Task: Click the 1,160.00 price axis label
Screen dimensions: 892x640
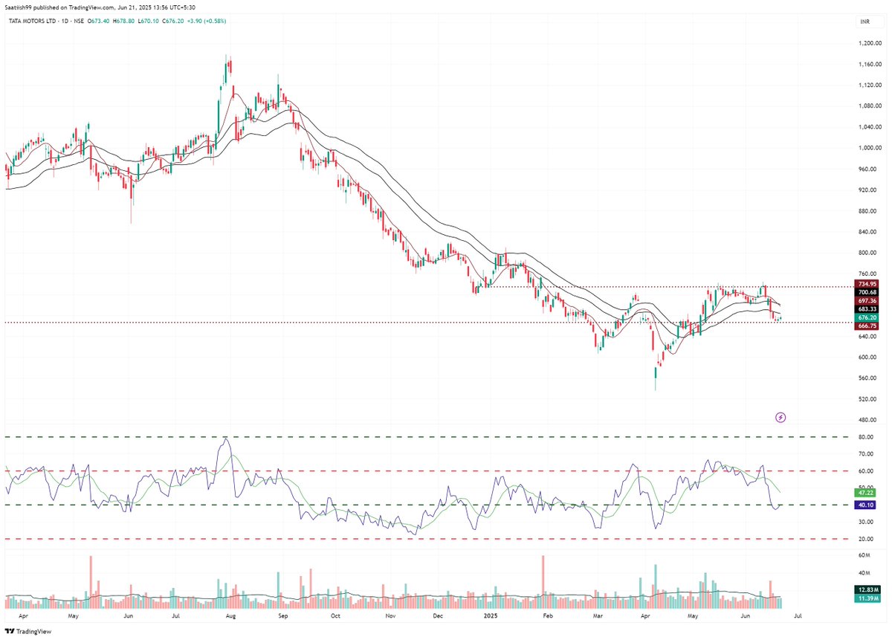Action: coord(868,64)
